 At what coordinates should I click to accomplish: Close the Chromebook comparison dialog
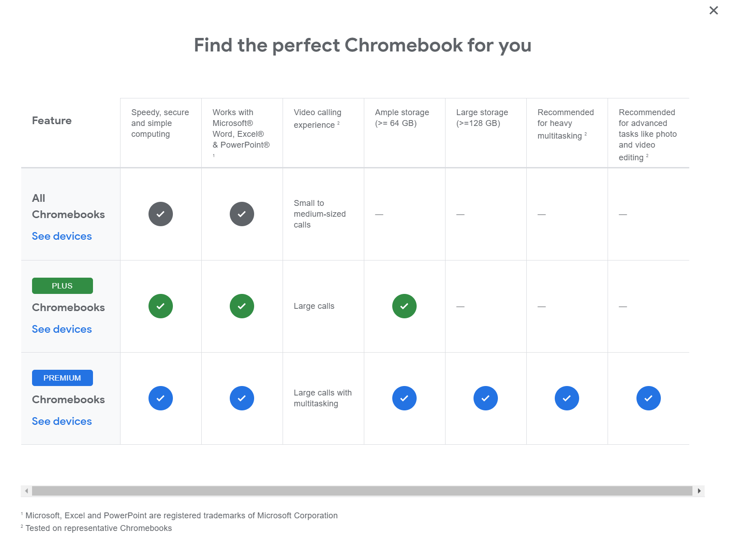pyautogui.click(x=713, y=10)
